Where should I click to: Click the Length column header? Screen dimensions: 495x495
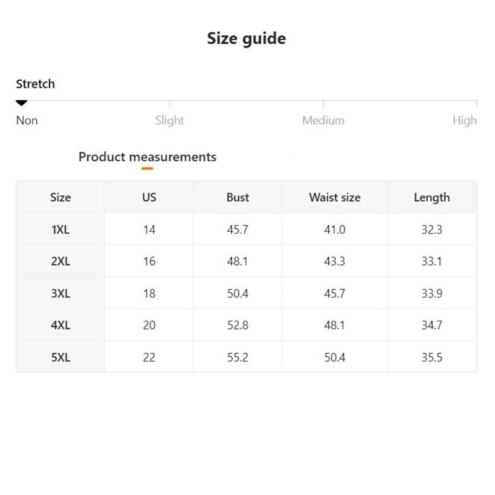(x=431, y=197)
